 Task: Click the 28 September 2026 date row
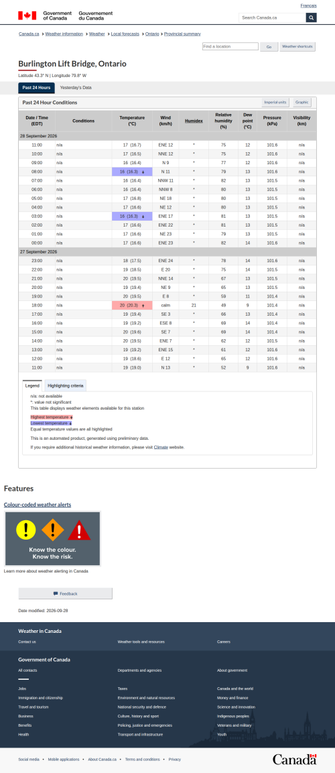pos(167,135)
